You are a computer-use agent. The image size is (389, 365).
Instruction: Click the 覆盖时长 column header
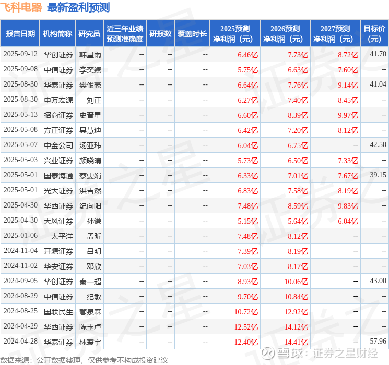(192, 34)
